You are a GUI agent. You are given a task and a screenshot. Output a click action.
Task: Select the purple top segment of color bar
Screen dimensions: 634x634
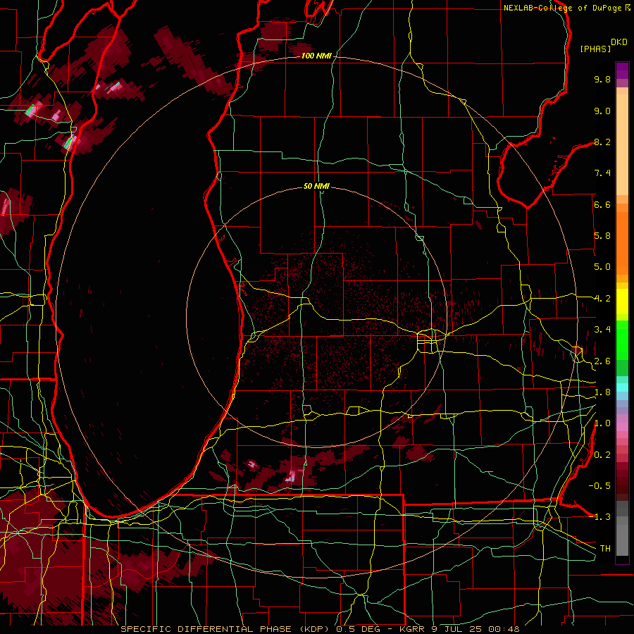click(x=622, y=70)
